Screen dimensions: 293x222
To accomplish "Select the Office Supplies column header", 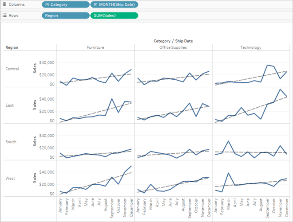I will [x=173, y=47].
